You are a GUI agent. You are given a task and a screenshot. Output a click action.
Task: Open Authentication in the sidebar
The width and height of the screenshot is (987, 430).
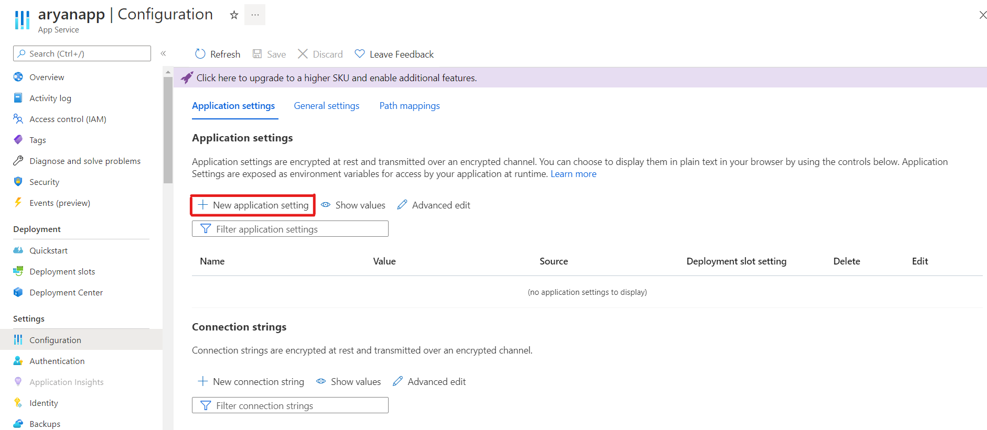pos(57,361)
